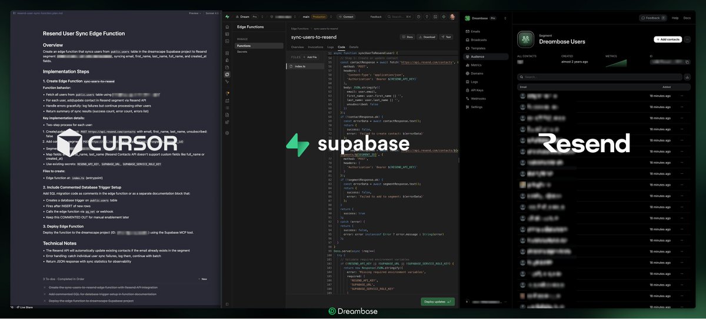Viewport: 706px width, 319px height.
Task: Open Storage icon in Supabase sidebar
Action: (x=227, y=67)
